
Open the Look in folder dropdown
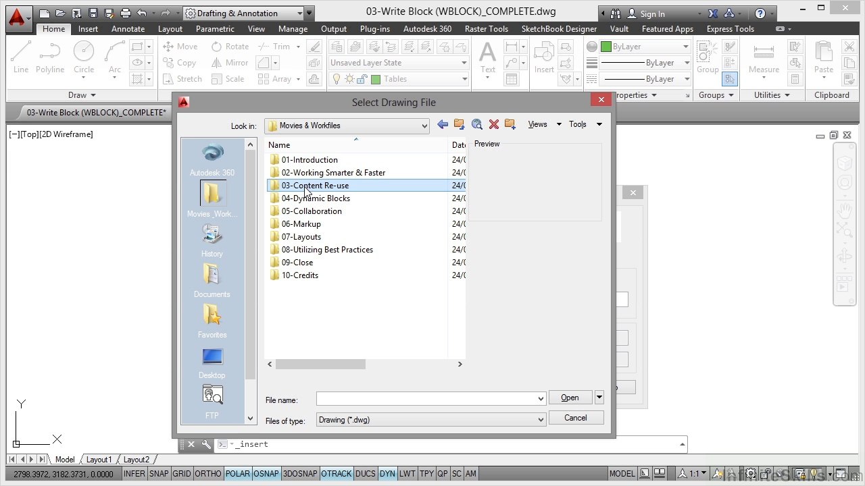click(x=424, y=126)
